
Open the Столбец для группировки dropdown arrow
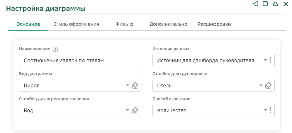point(261,85)
